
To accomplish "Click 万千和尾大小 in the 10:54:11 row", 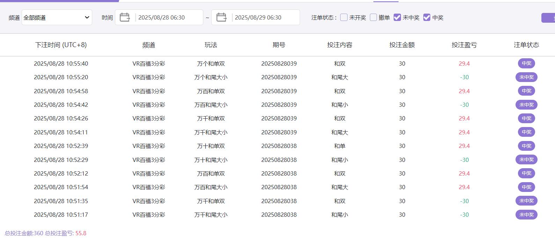I will (x=211, y=132).
